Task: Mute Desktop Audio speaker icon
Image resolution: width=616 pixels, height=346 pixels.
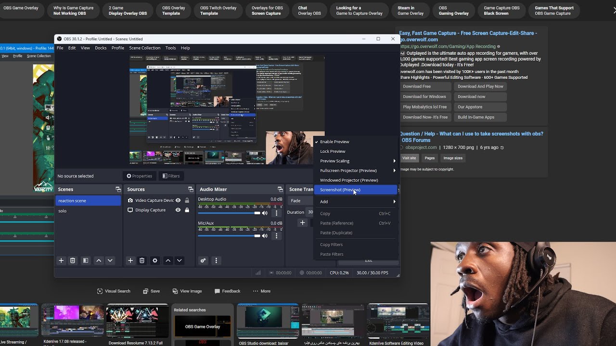Action: (x=265, y=213)
